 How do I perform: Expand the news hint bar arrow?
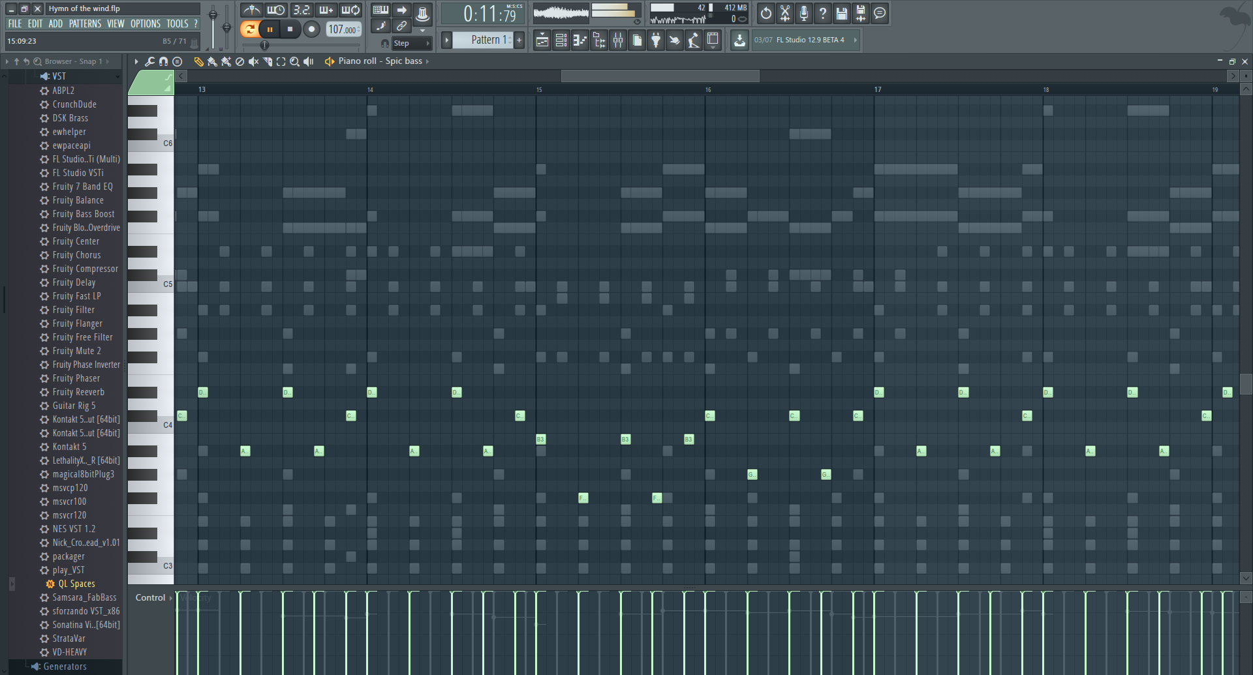[x=855, y=40]
